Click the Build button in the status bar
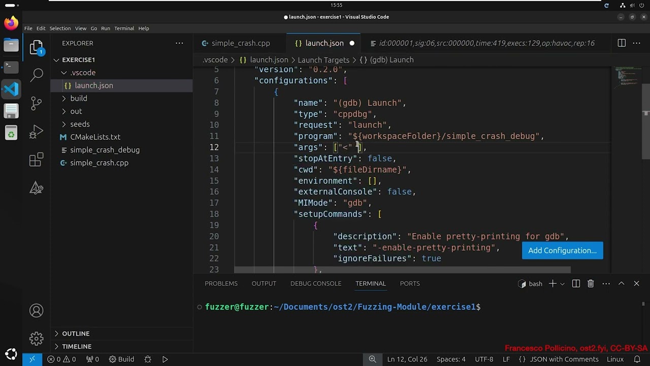Screen dimensions: 650x366 point(122,359)
